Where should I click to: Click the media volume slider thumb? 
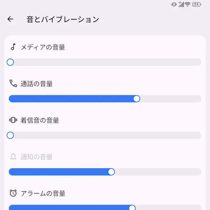pos(10,62)
